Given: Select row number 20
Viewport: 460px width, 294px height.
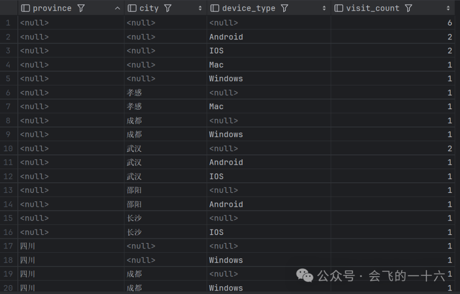Looking at the screenshot, I should coord(8,288).
